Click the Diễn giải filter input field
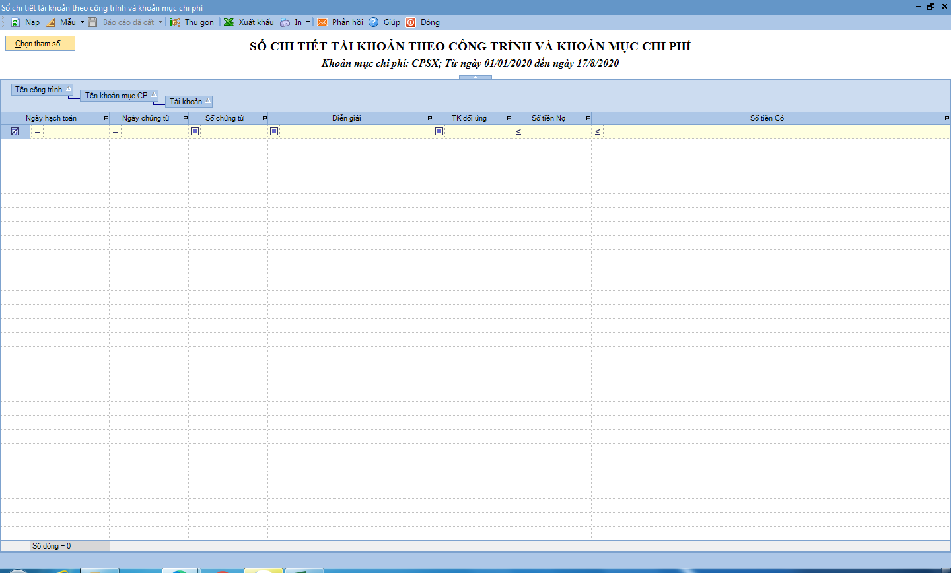The height and width of the screenshot is (573, 951). click(357, 131)
